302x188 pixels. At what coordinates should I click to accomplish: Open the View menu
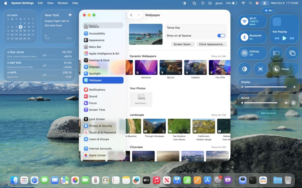[50, 3]
